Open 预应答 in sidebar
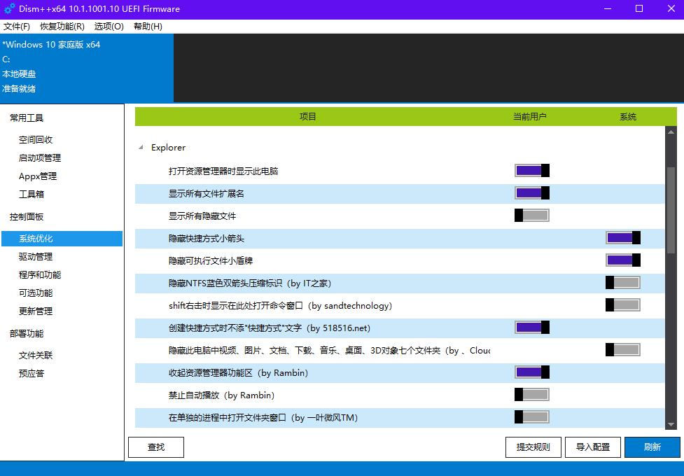The height and width of the screenshot is (476, 684). pos(32,374)
